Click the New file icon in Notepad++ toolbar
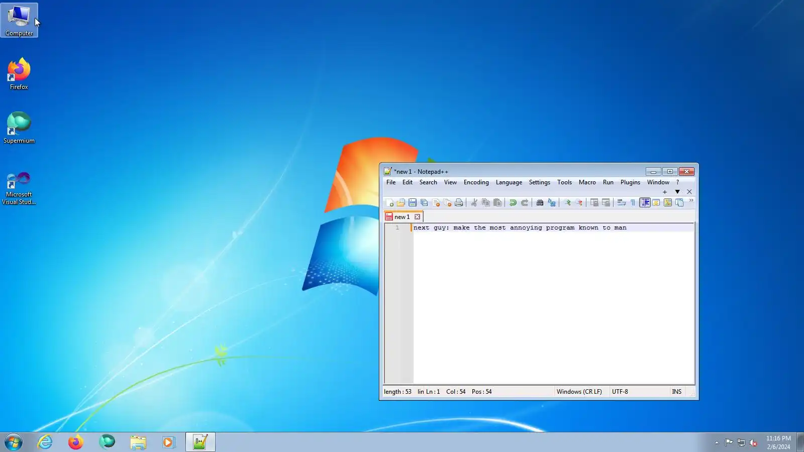 pyautogui.click(x=389, y=203)
